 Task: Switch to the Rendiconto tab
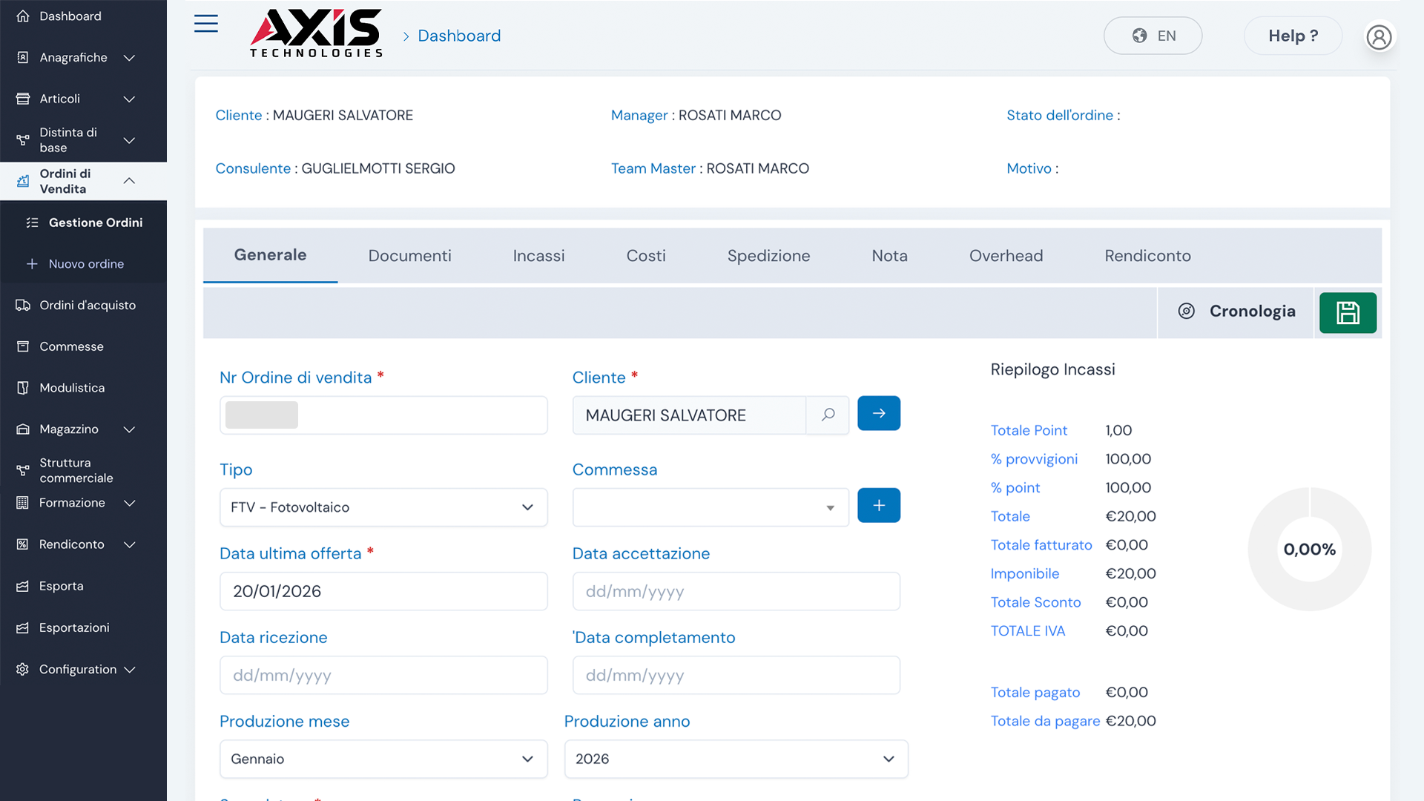click(x=1147, y=256)
